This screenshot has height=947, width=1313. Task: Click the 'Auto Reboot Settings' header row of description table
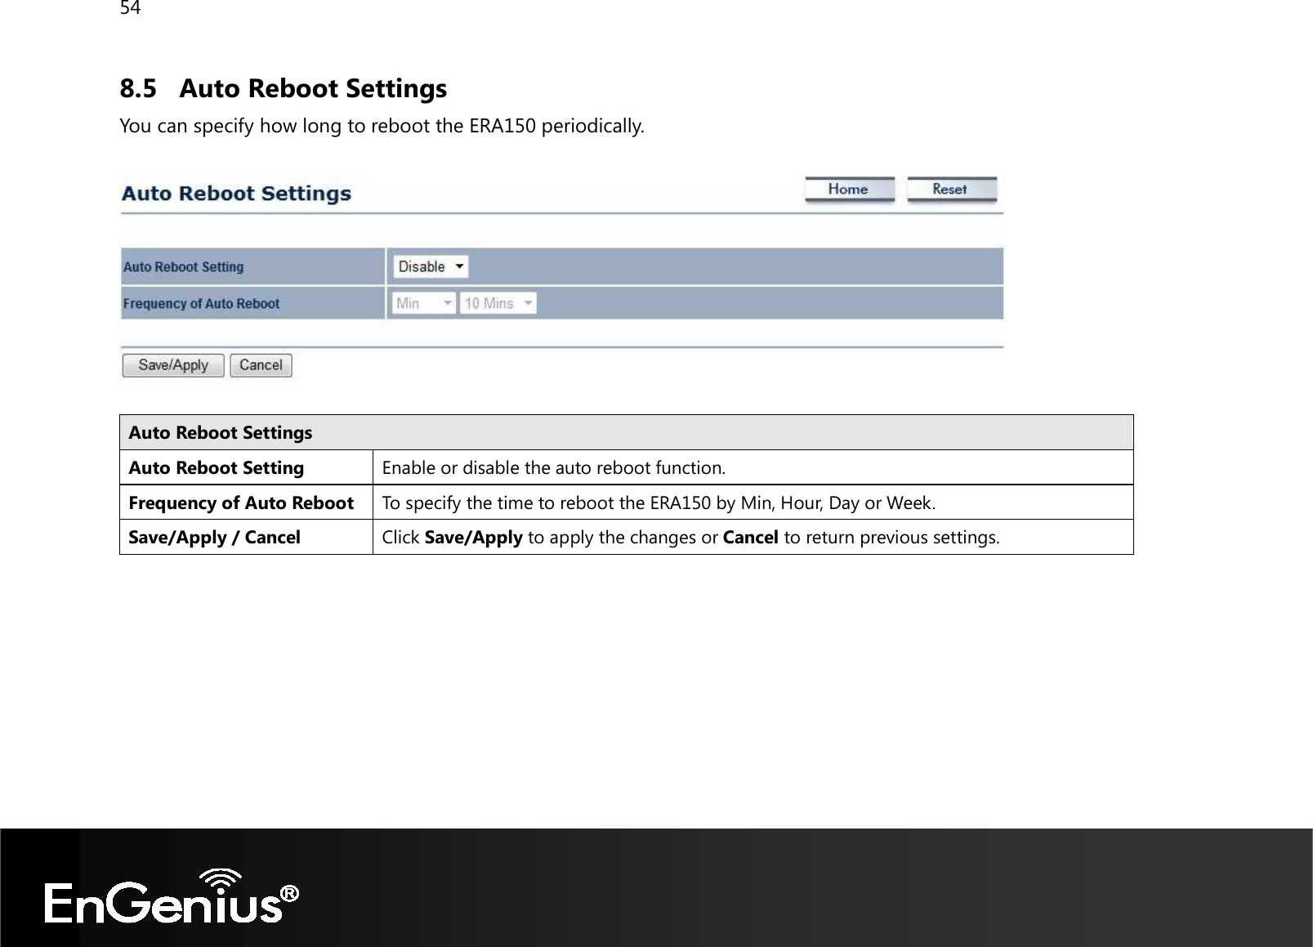point(627,432)
